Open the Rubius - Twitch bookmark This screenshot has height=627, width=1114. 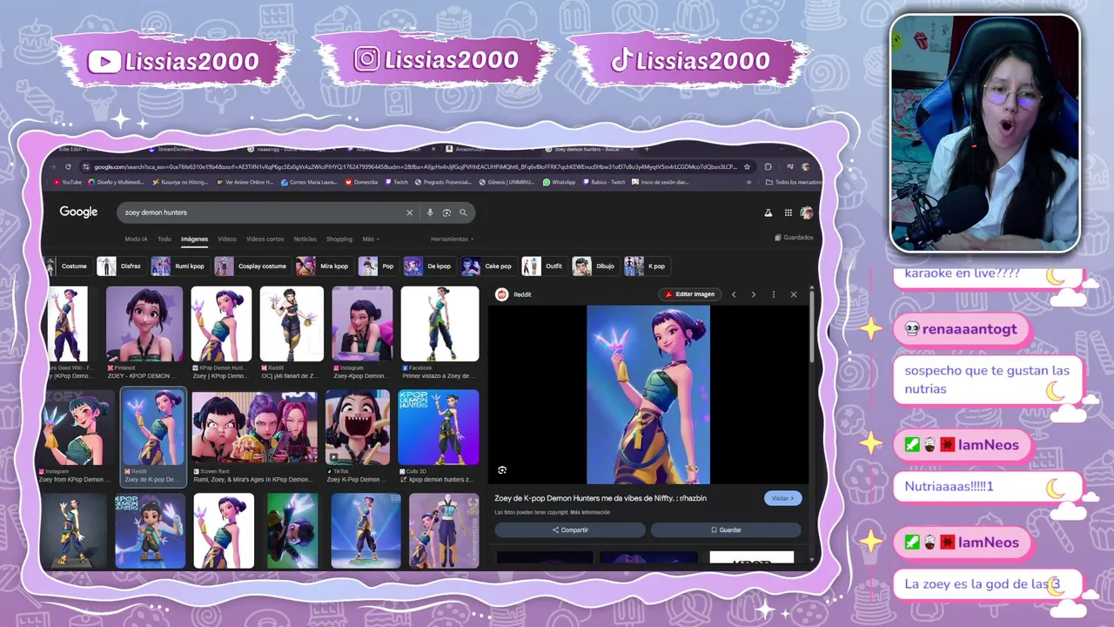click(604, 182)
